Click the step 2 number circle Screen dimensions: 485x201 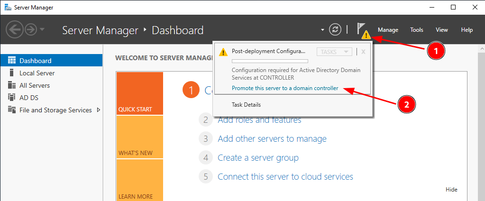coord(206,120)
